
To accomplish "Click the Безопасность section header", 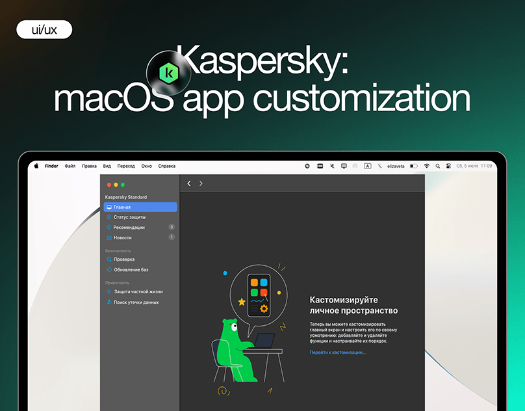I will tap(118, 251).
